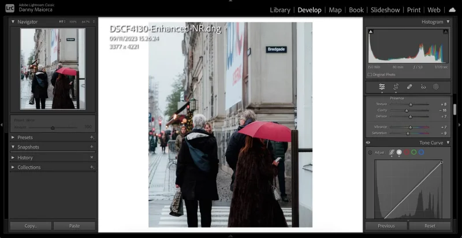Activate the Healing tool
Screen dimensions: 462x238
pos(409,87)
